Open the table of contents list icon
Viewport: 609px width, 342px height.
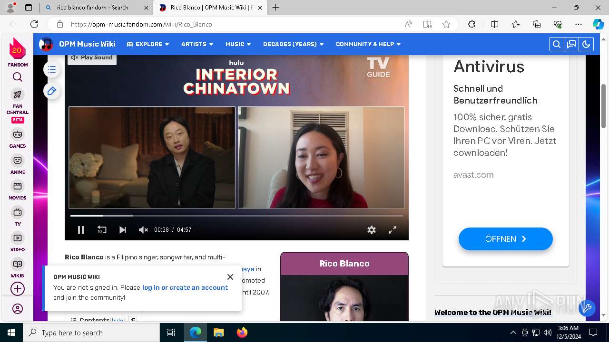[52, 70]
